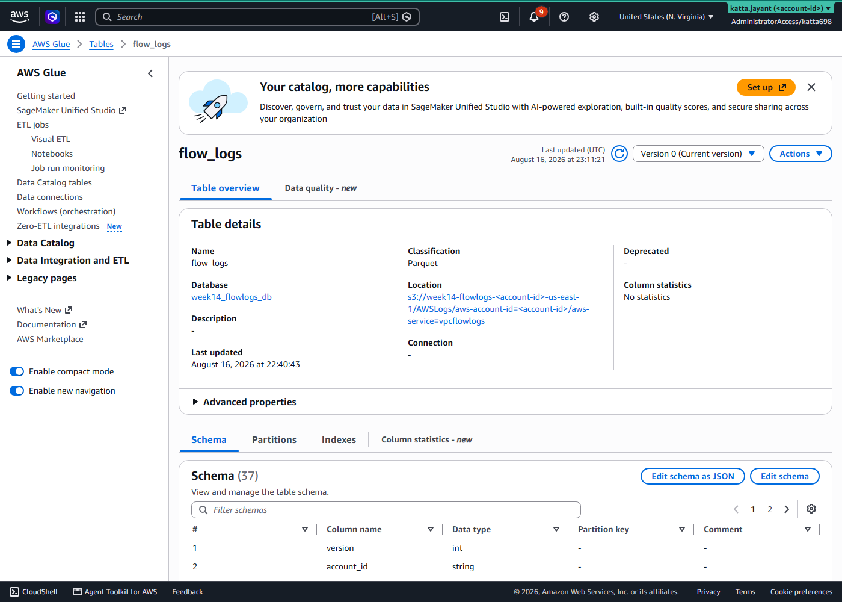Expand Advanced properties

tap(244, 402)
